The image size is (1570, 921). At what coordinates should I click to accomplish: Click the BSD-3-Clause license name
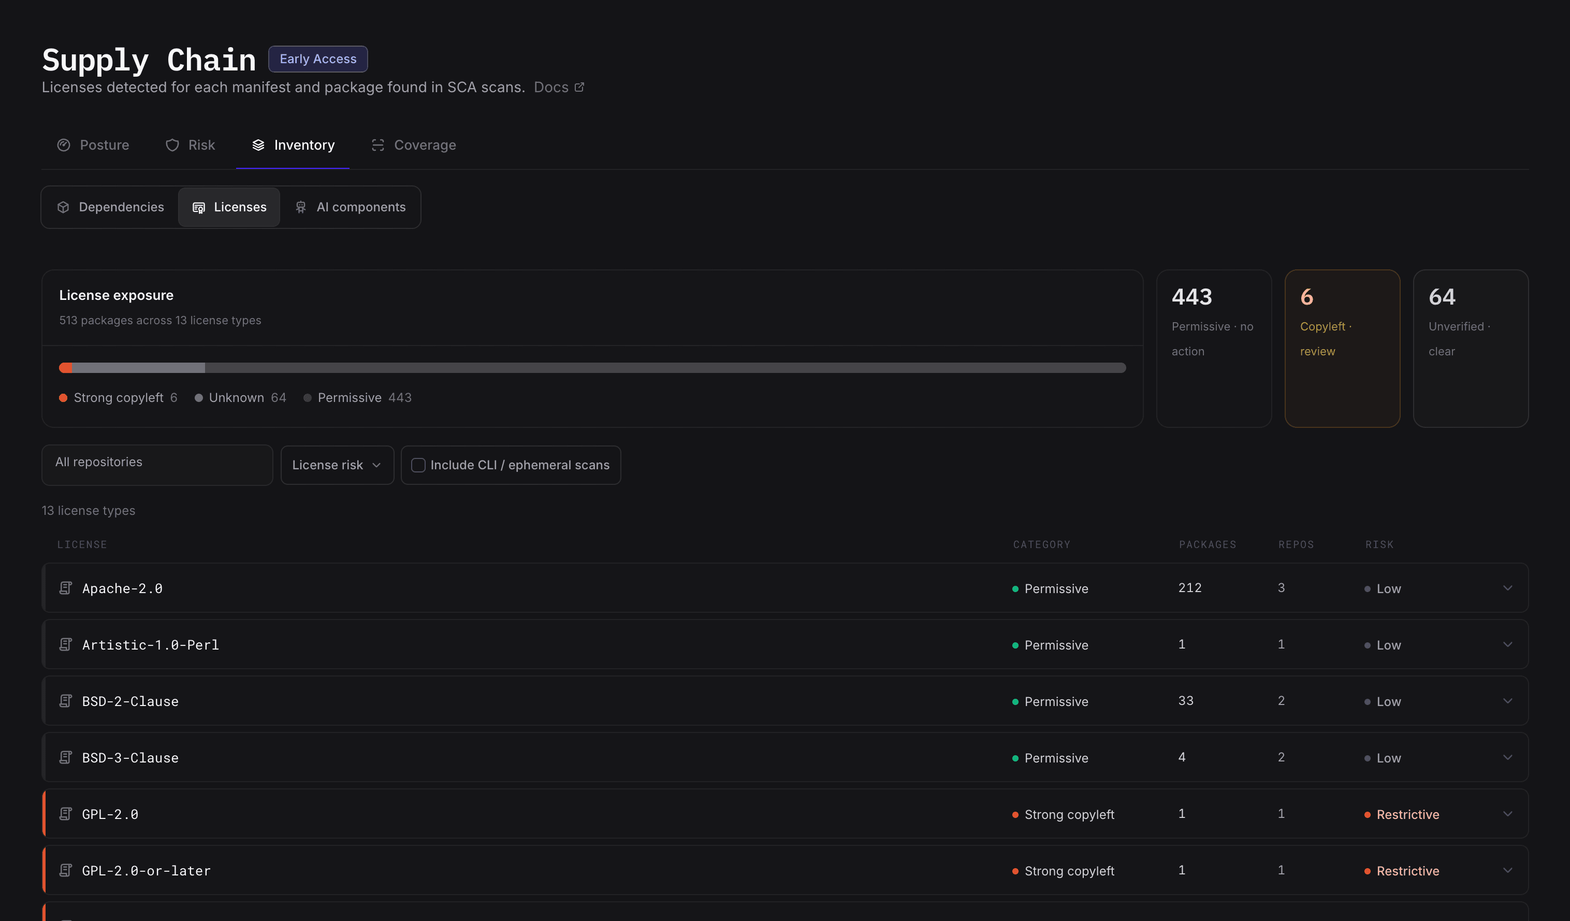tap(130, 758)
